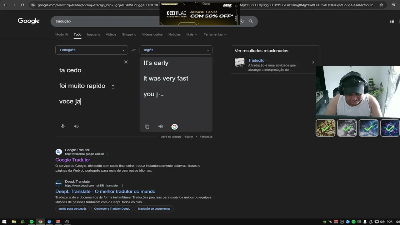
Task: Switch to the Vídeos tab
Action: (111, 34)
